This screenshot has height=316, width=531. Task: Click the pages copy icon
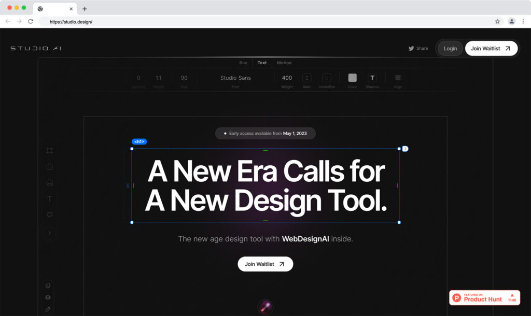point(48,285)
